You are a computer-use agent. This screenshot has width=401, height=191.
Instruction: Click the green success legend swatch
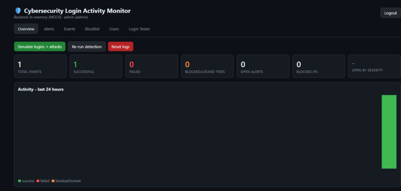(19, 181)
